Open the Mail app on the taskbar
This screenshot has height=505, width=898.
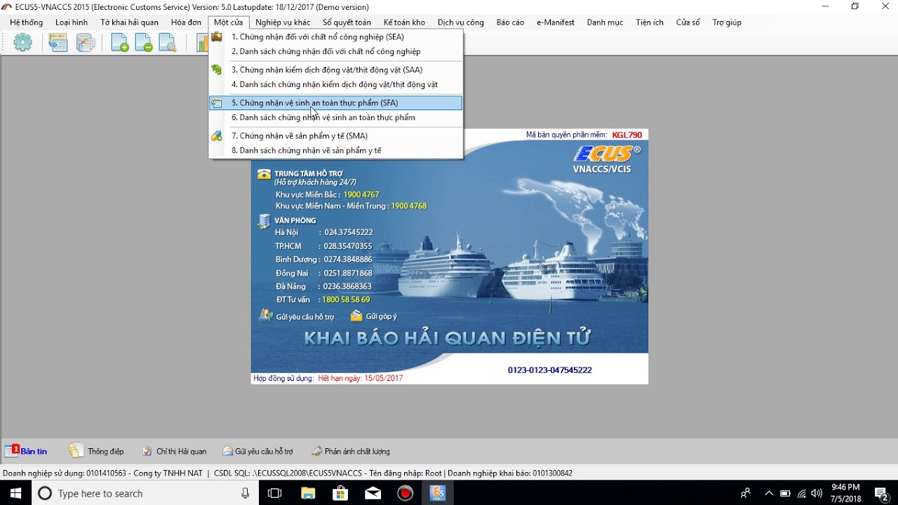[x=373, y=493]
